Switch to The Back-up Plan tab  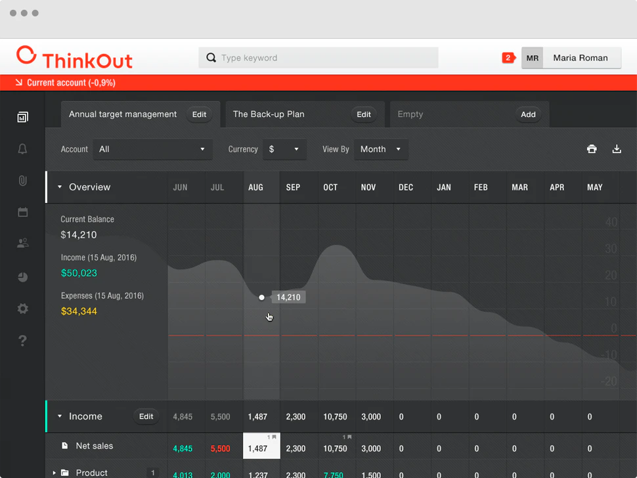click(269, 114)
